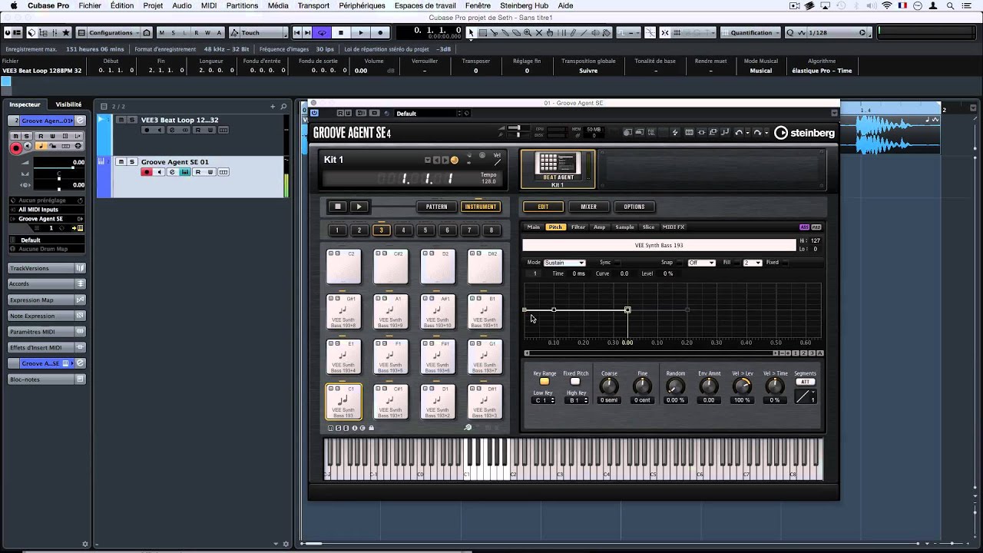
Task: Select the Line tool
Action: (584, 32)
